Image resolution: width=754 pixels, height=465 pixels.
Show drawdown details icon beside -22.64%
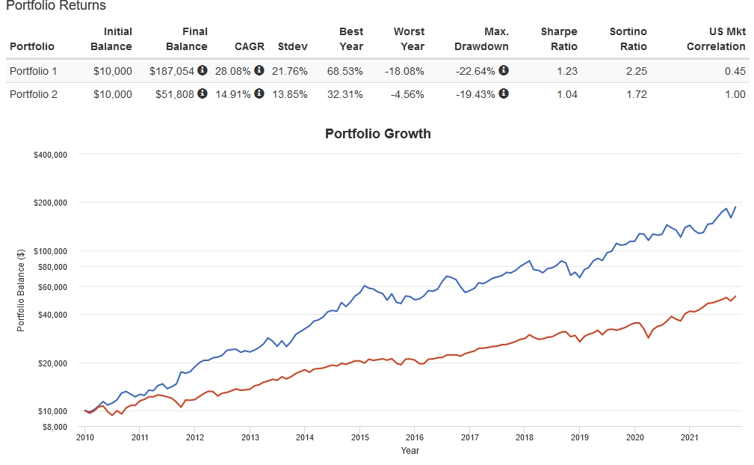pyautogui.click(x=504, y=71)
